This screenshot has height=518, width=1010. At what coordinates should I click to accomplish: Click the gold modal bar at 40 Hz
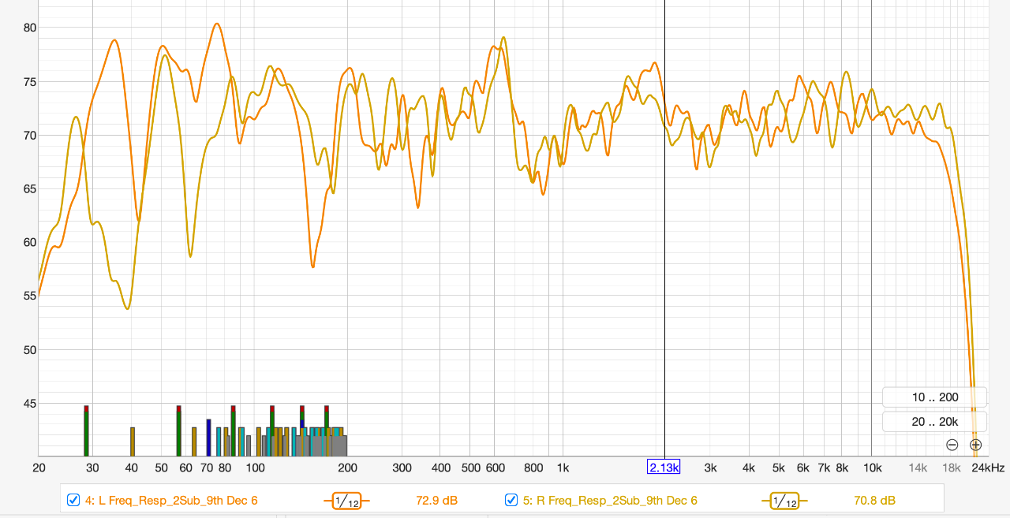[x=133, y=442]
